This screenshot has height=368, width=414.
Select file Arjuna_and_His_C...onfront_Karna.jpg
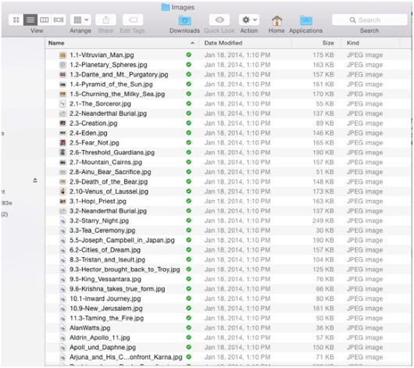pyautogui.click(x=126, y=357)
